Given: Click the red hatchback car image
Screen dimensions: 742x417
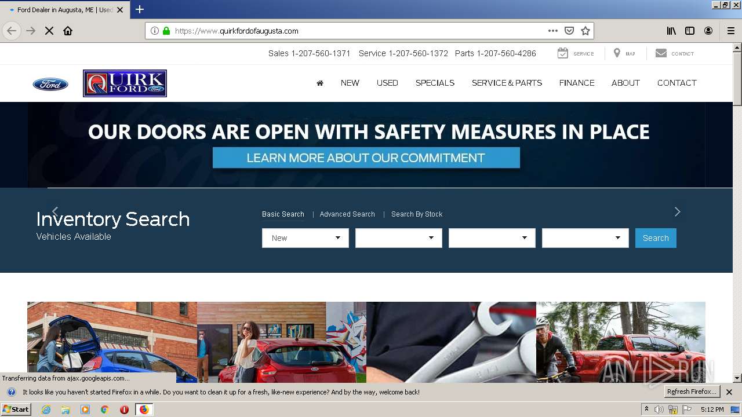Looking at the screenshot, I should 282,342.
